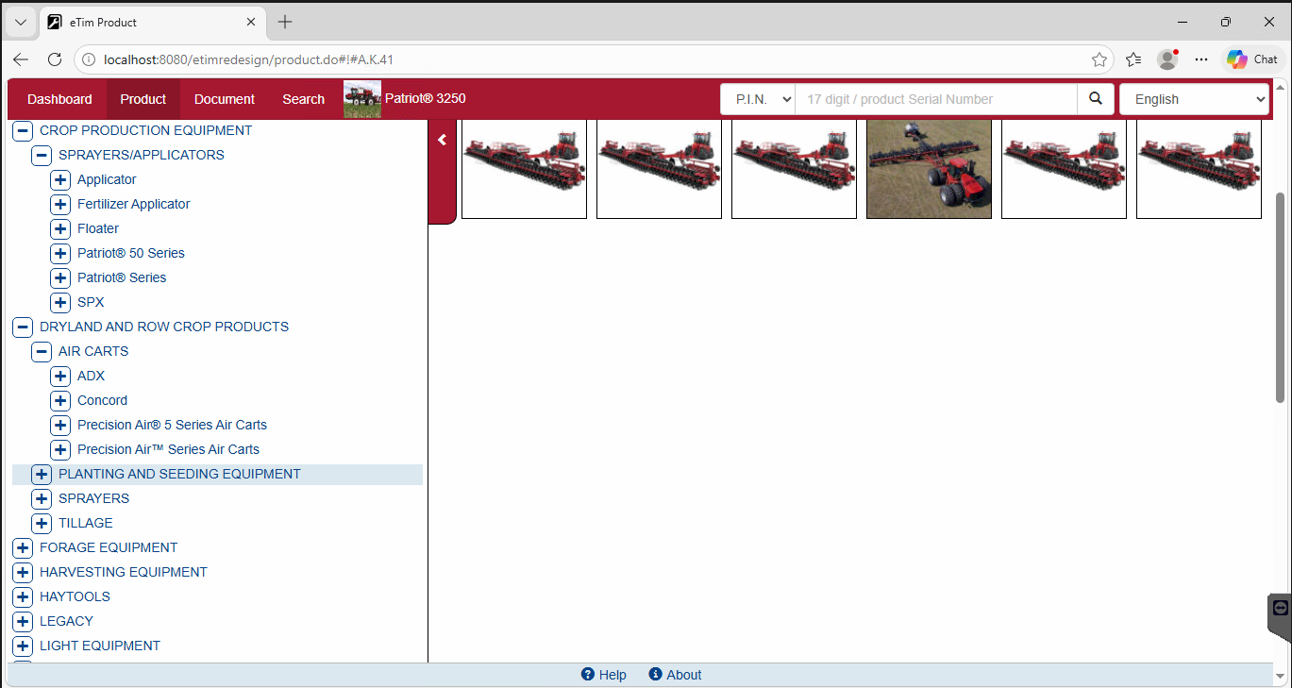Click the About info icon
Screen dimensions: 1292x688
(655, 674)
